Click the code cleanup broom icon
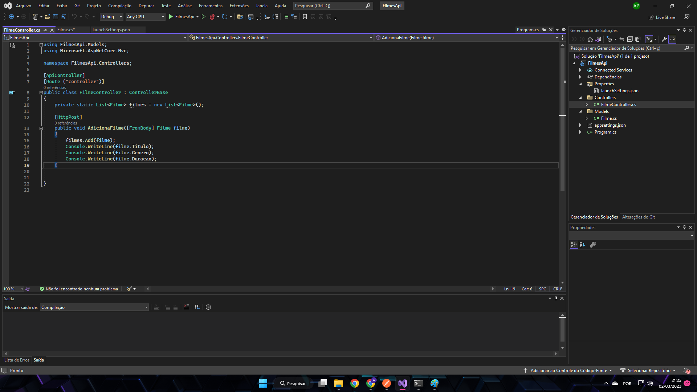697x392 pixels. coord(129,289)
